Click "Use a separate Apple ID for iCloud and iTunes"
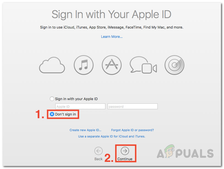224x169 pixels. point(111,136)
